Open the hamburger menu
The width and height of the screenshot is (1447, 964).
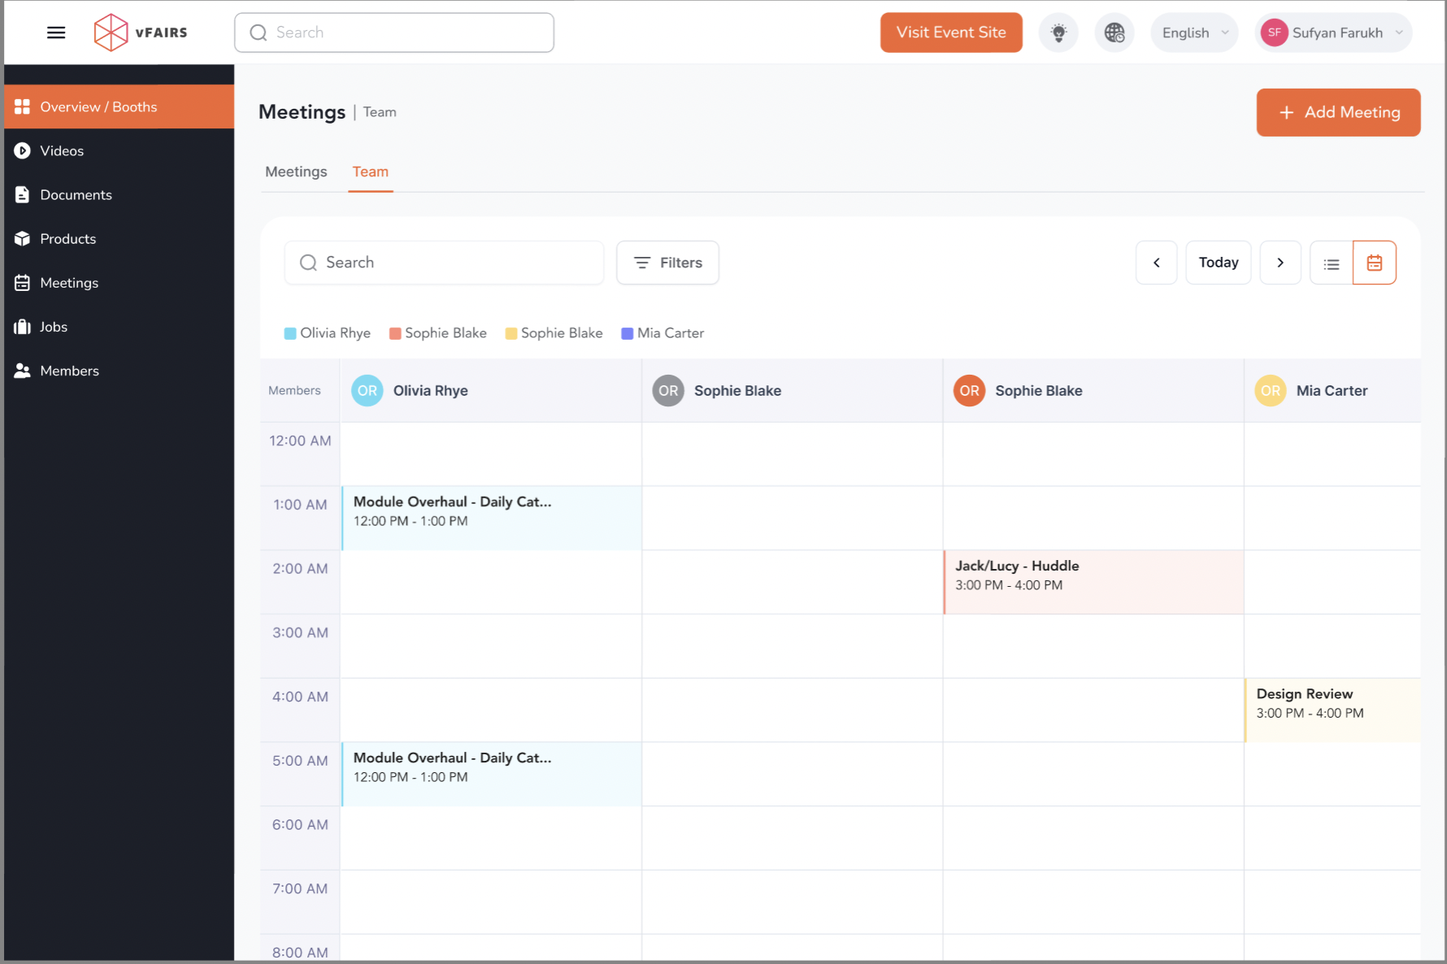pyautogui.click(x=56, y=33)
